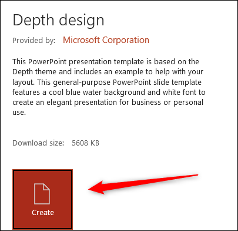Click the red arrow's pointed head

tap(96, 188)
